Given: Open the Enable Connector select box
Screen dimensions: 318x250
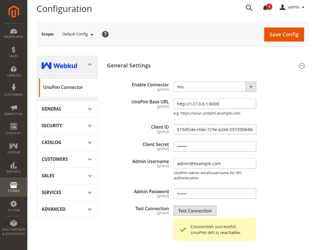Looking at the screenshot, I should (x=215, y=87).
